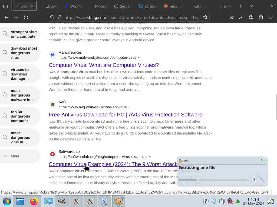Switch to the W97M tab
The image size is (277, 207).
click(x=73, y=6)
